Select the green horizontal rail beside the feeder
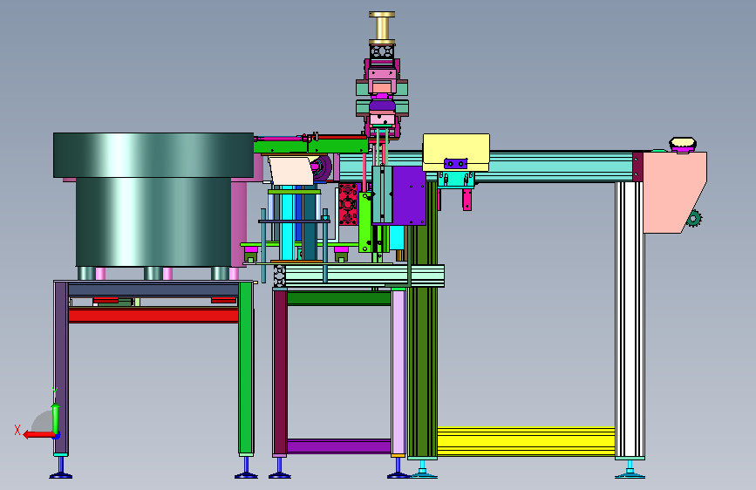The height and width of the screenshot is (490, 756). [x=311, y=146]
